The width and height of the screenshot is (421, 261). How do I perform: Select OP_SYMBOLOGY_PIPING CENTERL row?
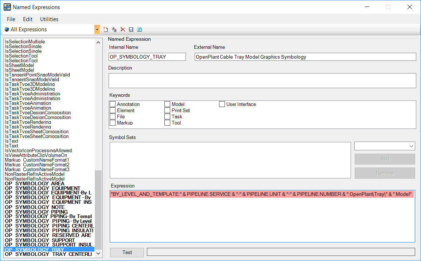click(x=50, y=226)
